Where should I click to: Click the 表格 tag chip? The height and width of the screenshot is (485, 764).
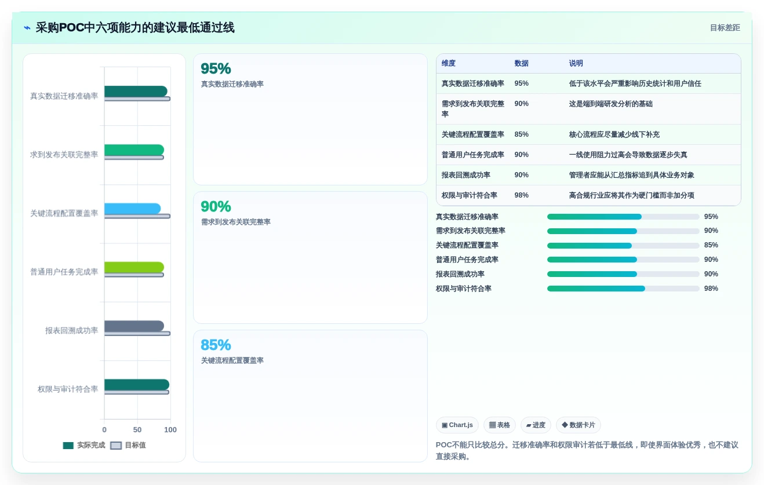(x=500, y=425)
